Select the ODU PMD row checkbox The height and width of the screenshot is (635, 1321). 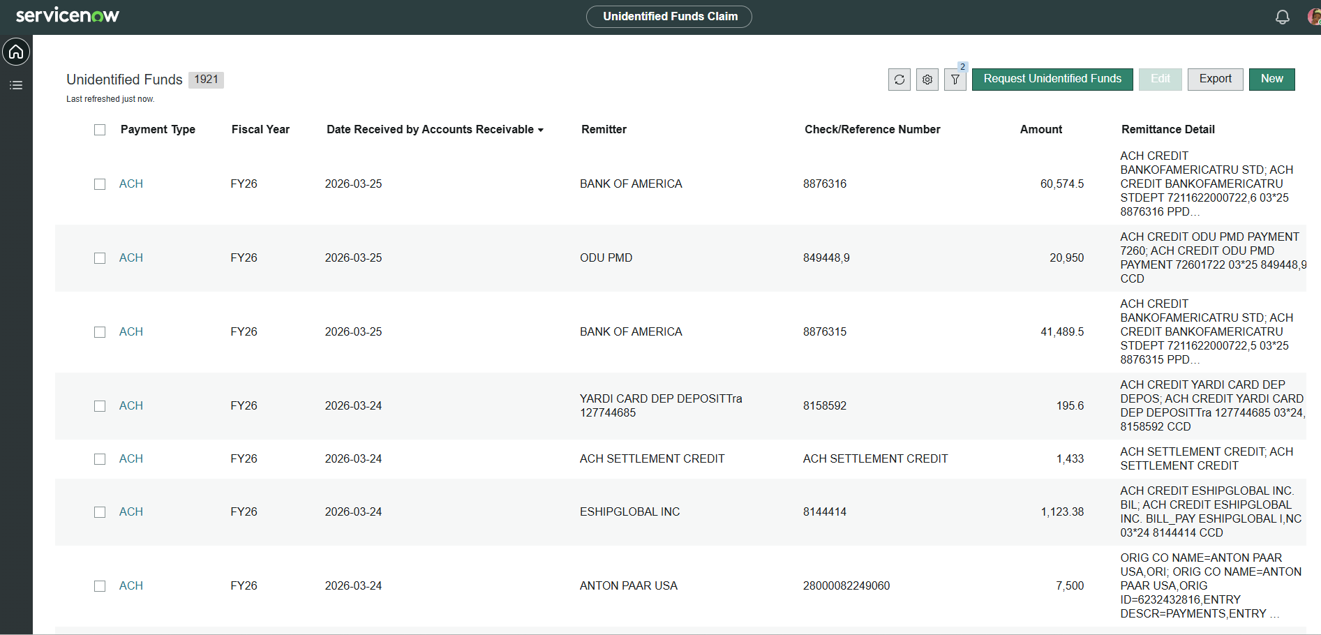100,258
